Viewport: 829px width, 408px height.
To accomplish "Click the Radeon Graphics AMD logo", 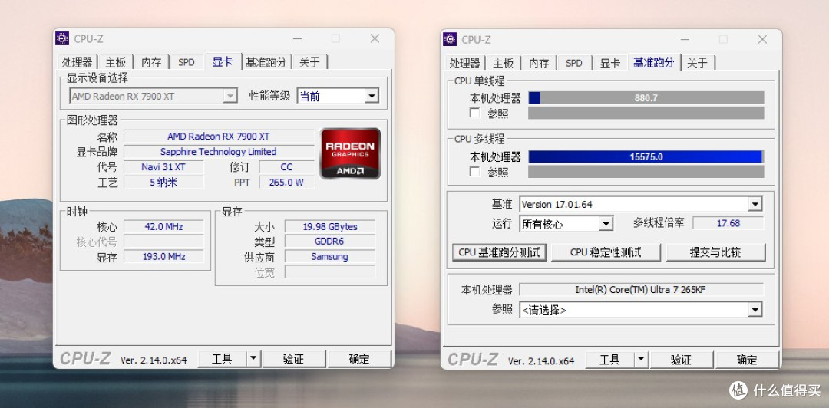I will 350,153.
